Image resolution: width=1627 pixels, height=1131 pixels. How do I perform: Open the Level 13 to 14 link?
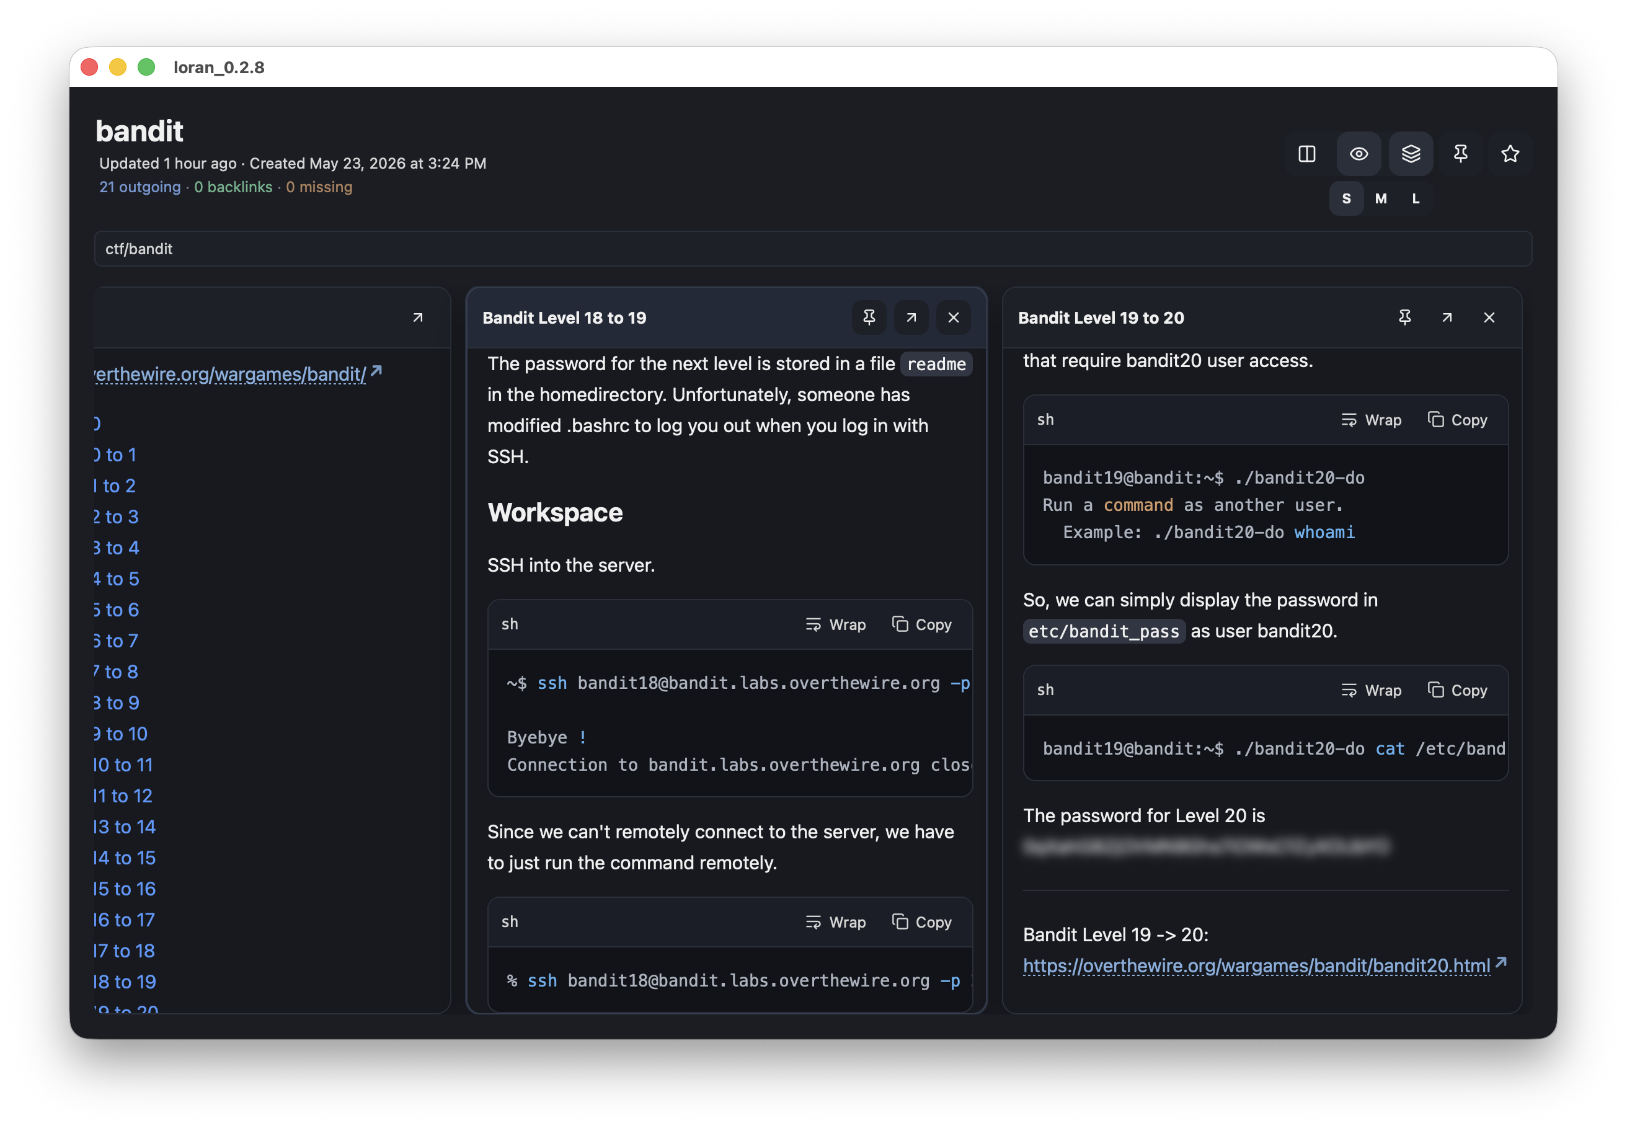[125, 827]
